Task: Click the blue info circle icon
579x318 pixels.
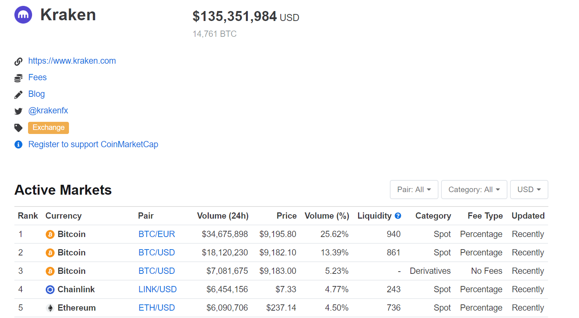Action: click(18, 144)
